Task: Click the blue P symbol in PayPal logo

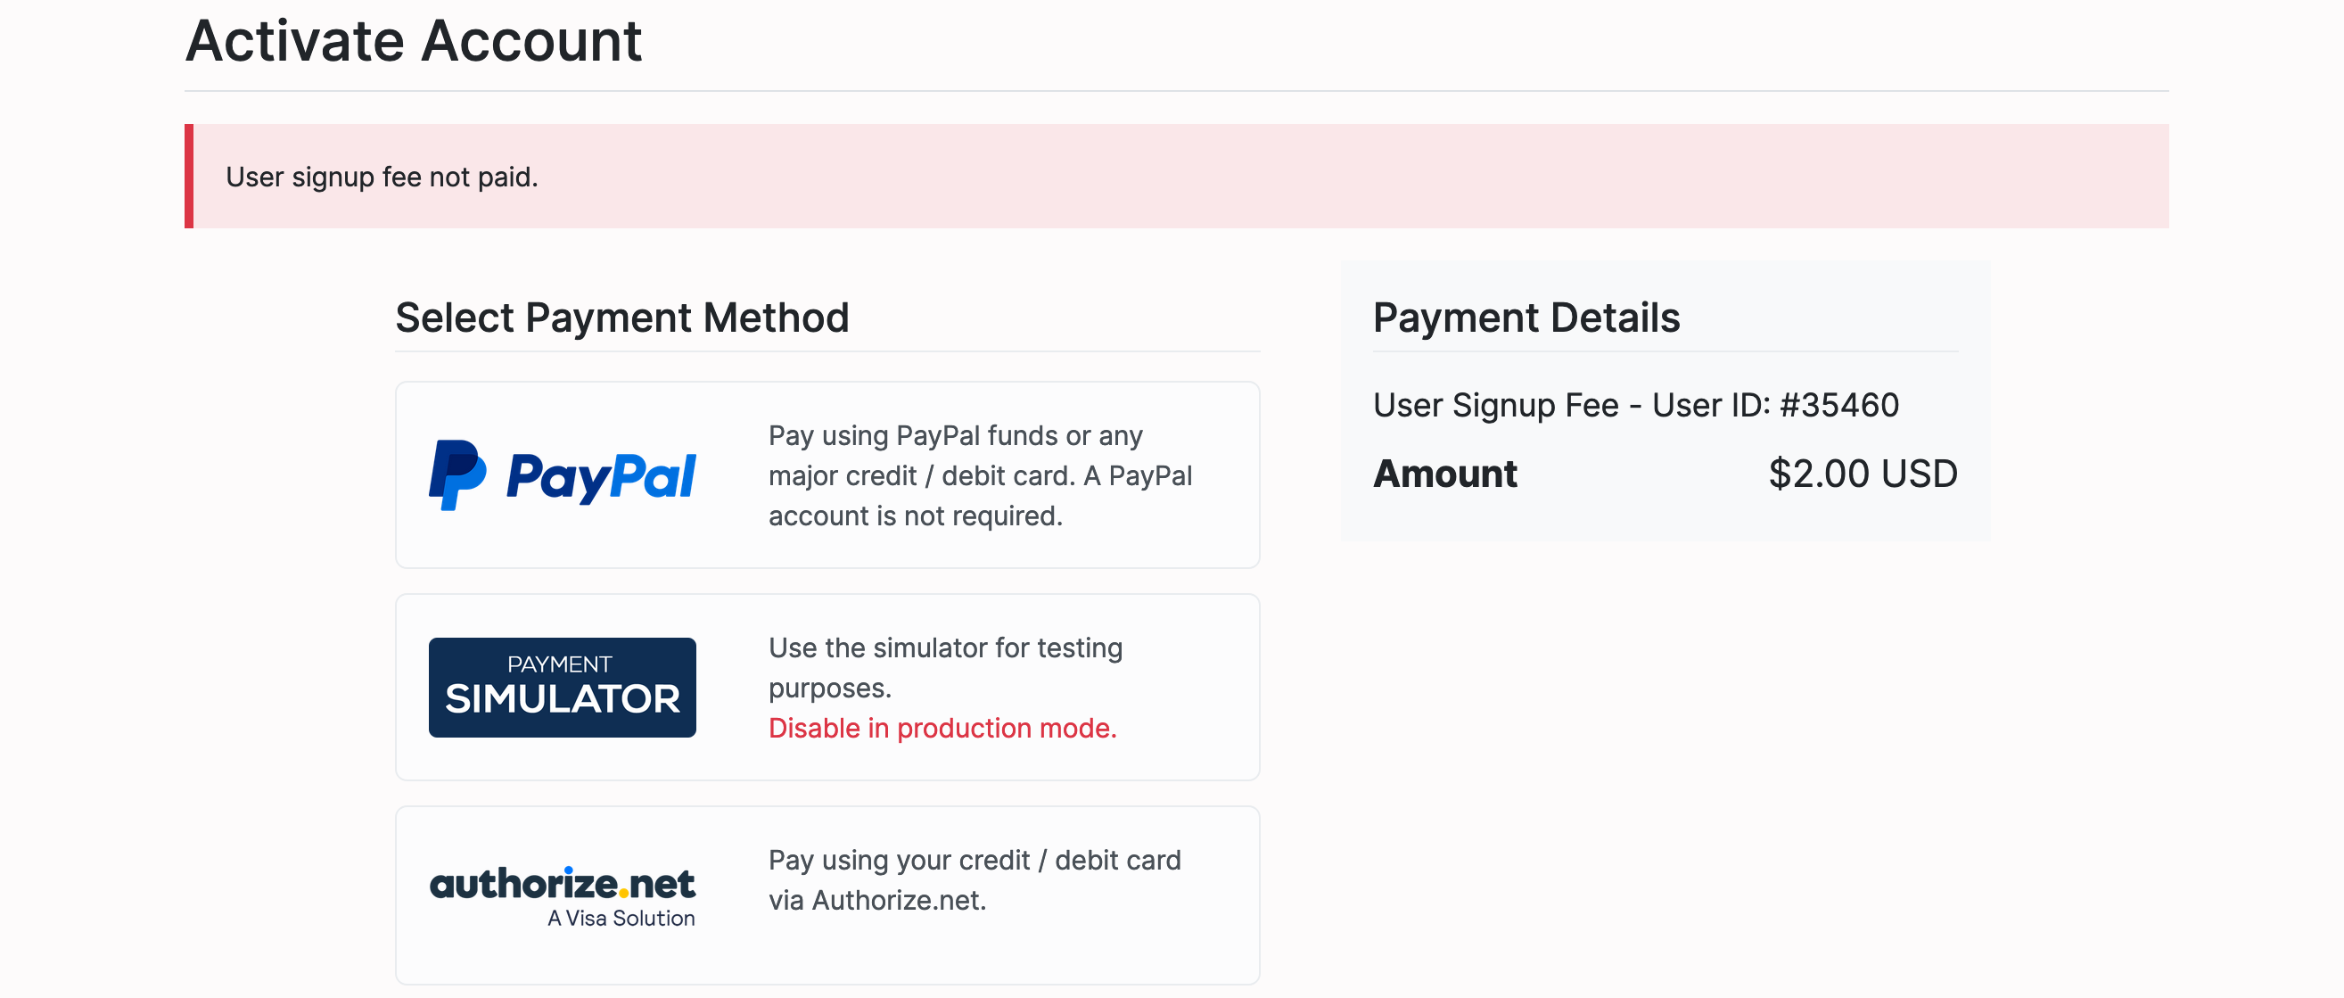Action: [x=456, y=475]
